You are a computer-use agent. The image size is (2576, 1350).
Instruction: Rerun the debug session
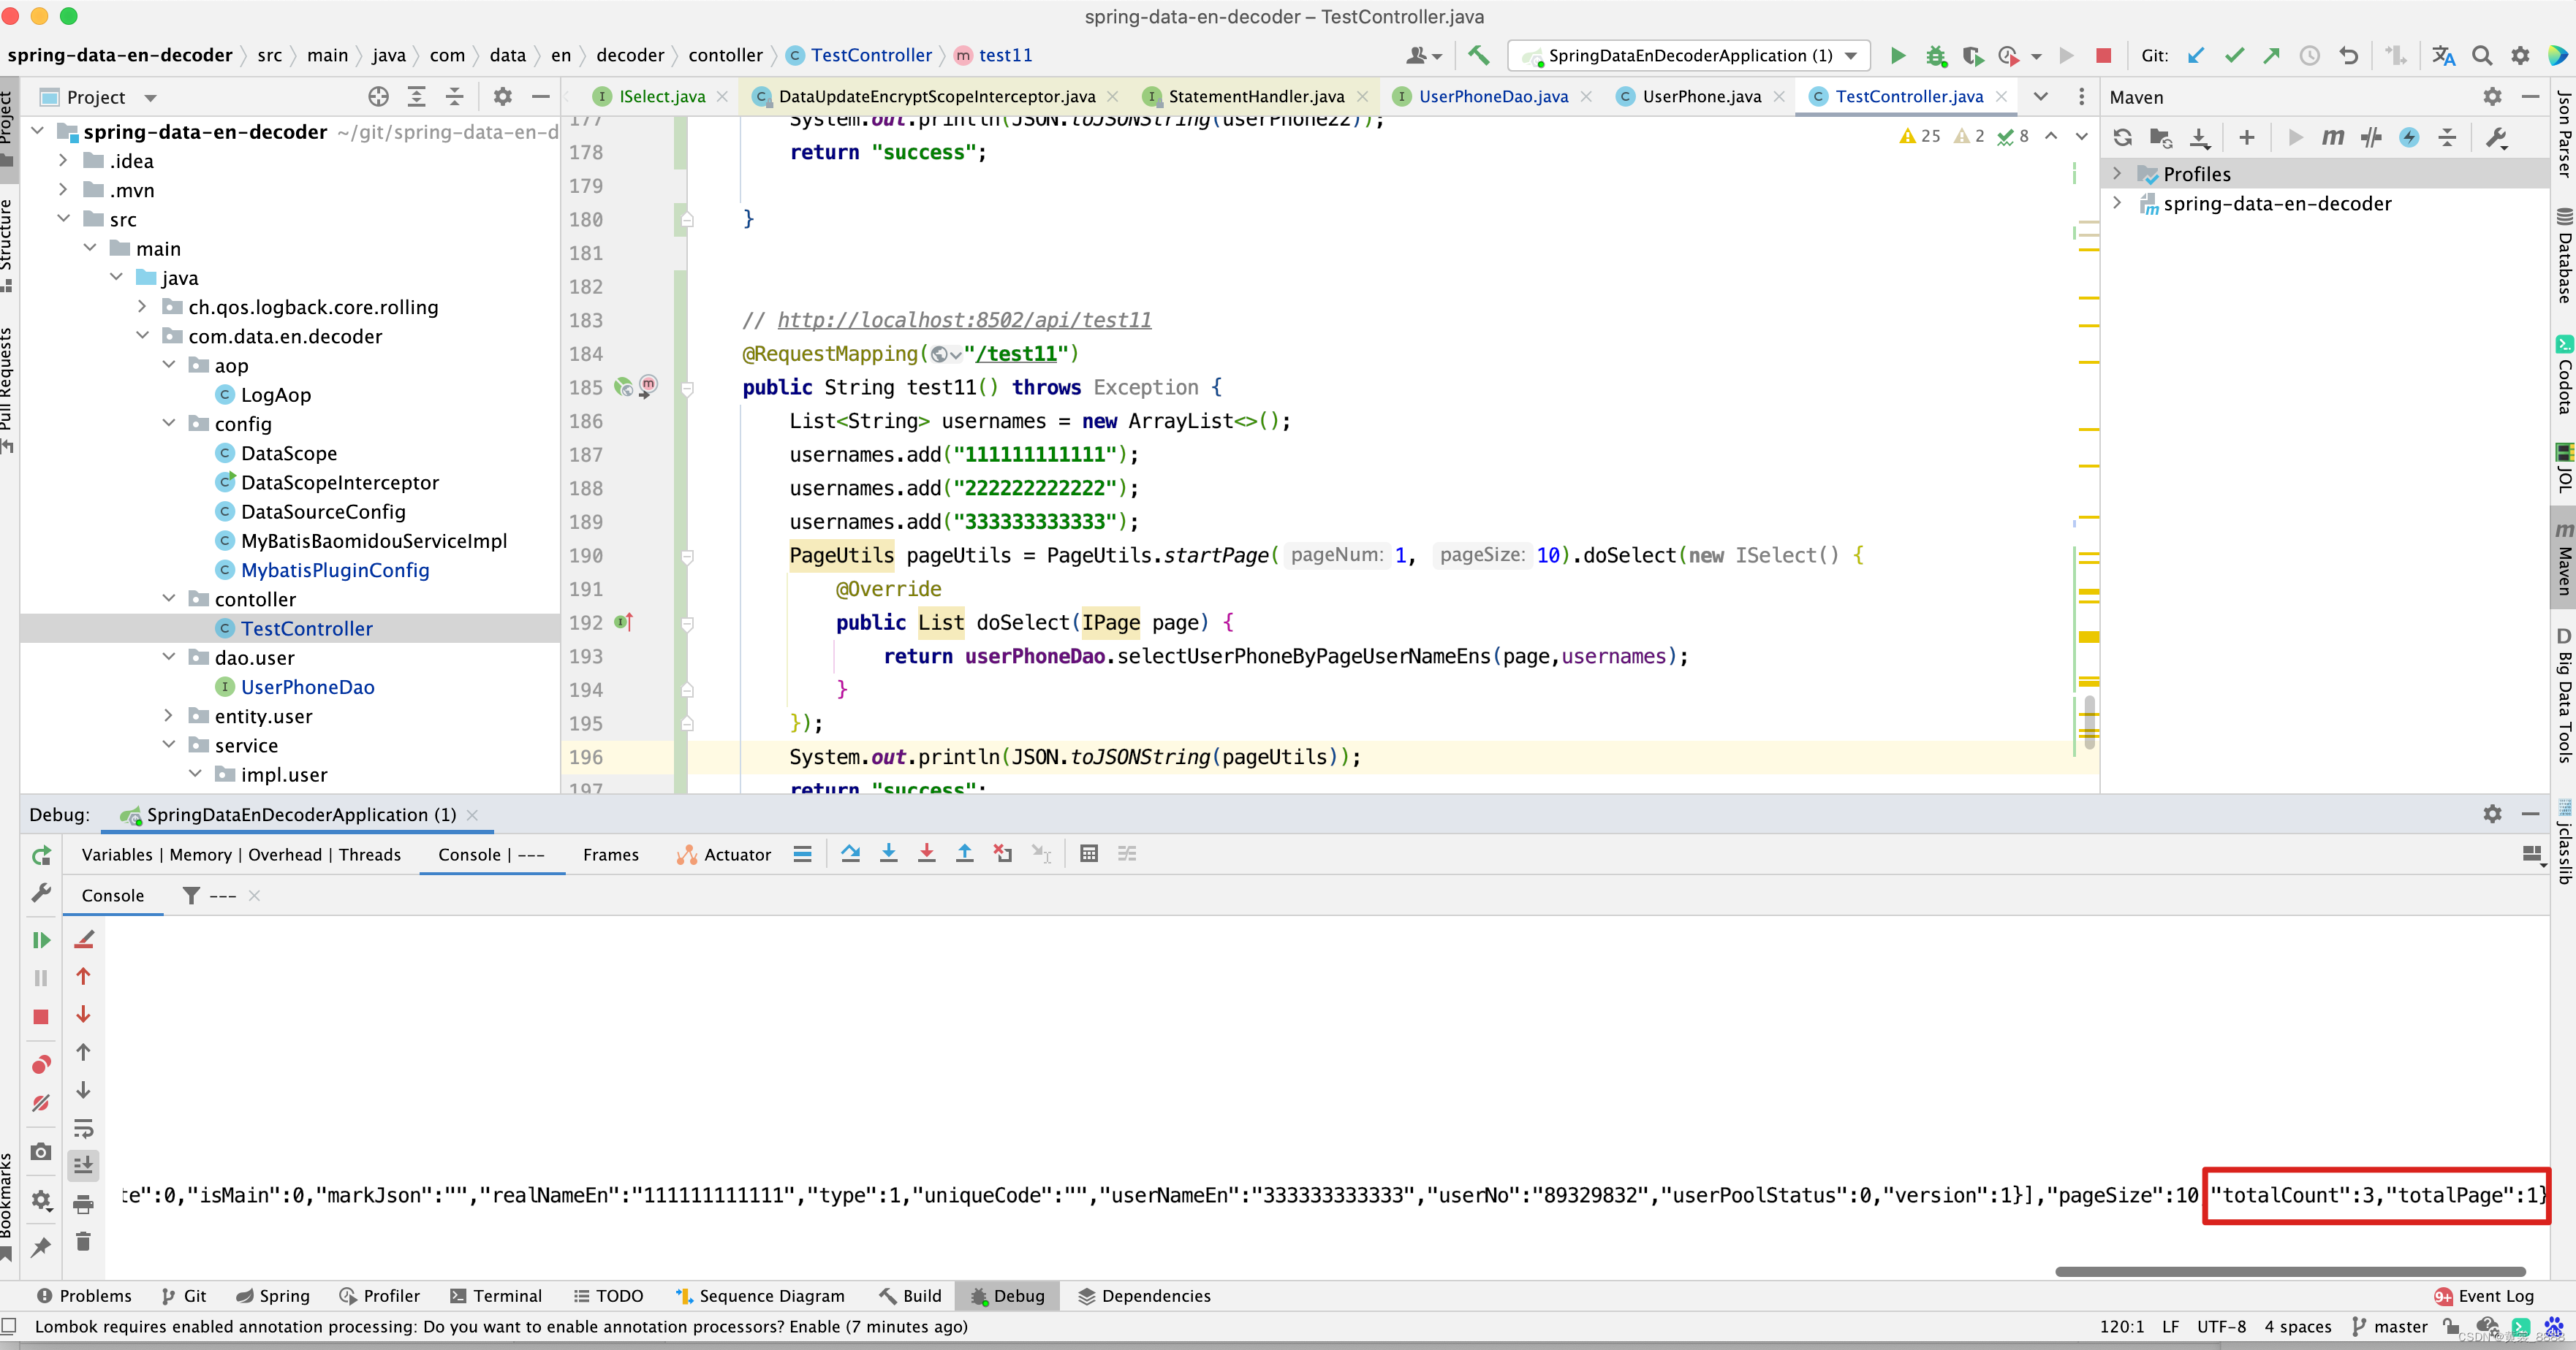pyautogui.click(x=41, y=855)
